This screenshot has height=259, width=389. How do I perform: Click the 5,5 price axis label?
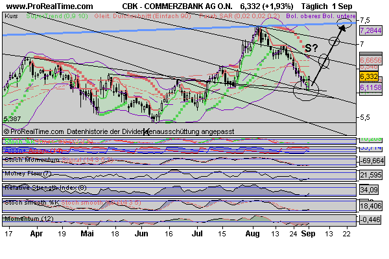tap(364, 117)
